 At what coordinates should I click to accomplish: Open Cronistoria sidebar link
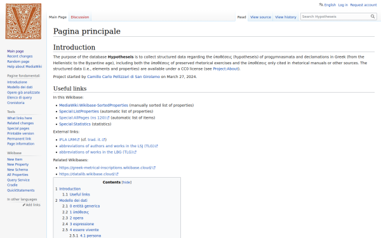[x=15, y=103]
